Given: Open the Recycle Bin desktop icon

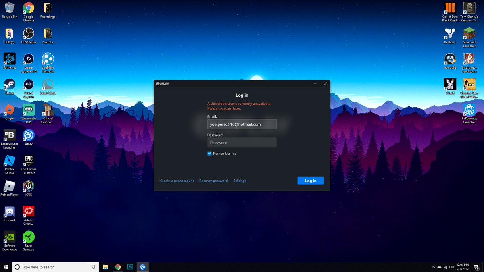Looking at the screenshot, I should 9,11.
